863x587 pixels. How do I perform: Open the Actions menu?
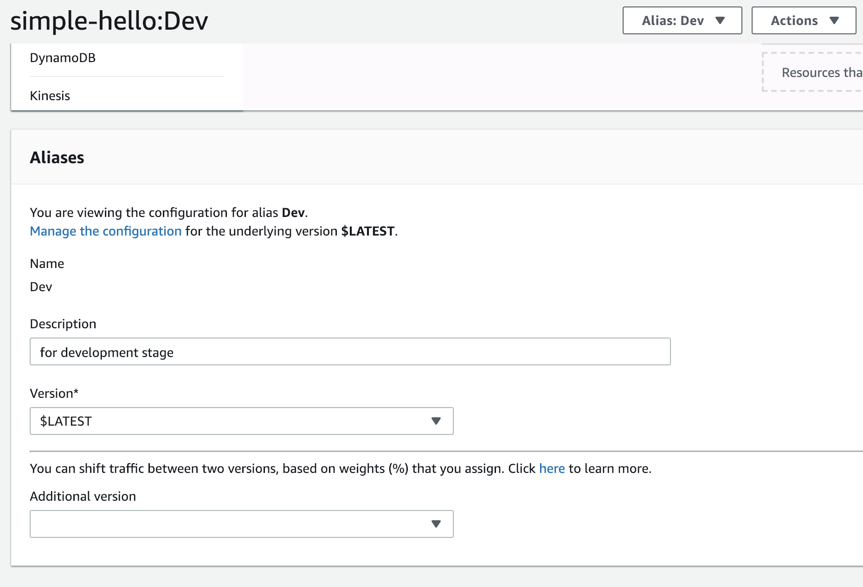click(803, 20)
